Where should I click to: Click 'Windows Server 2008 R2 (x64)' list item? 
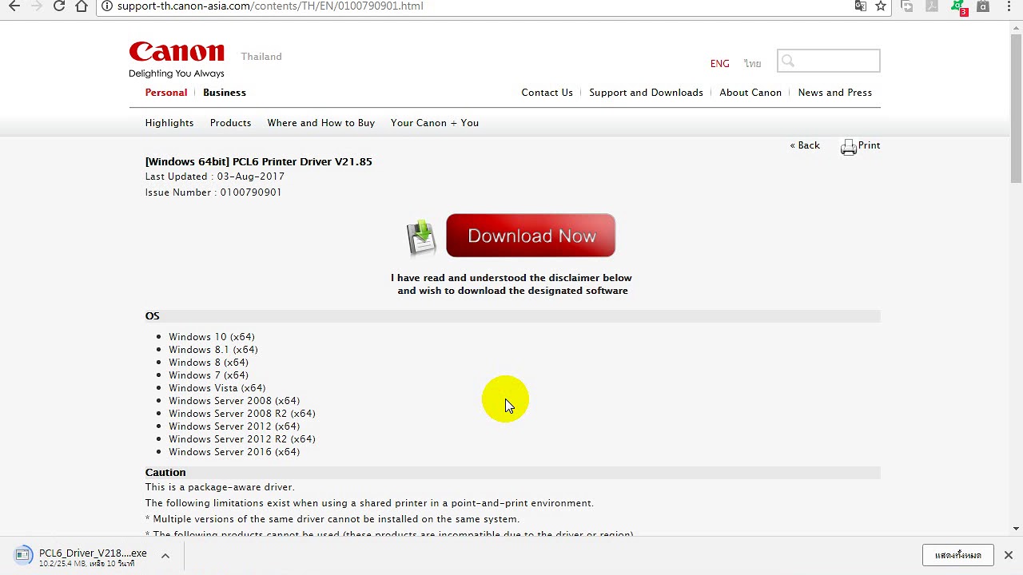tap(242, 414)
